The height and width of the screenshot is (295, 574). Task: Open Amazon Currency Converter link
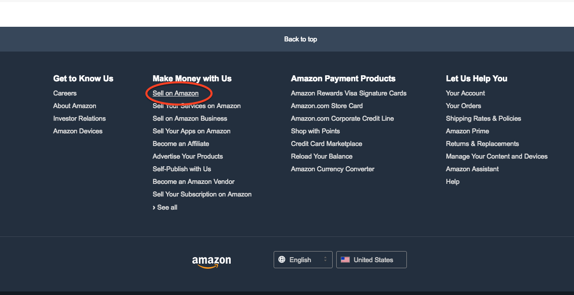pos(332,169)
